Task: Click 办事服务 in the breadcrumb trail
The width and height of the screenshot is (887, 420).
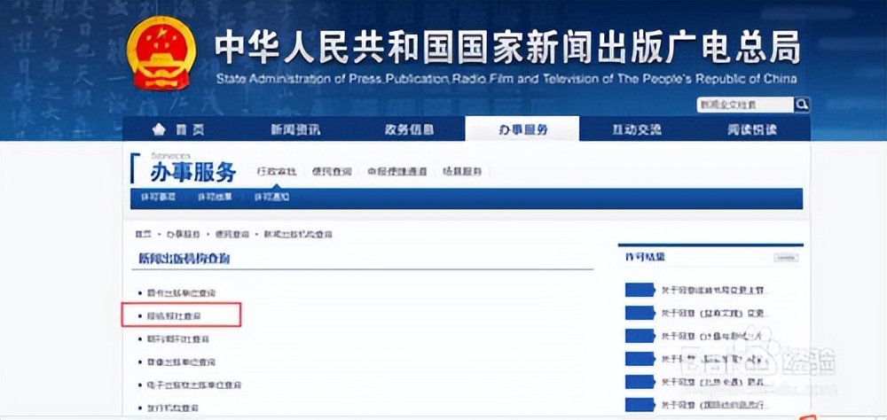Action: coord(184,234)
